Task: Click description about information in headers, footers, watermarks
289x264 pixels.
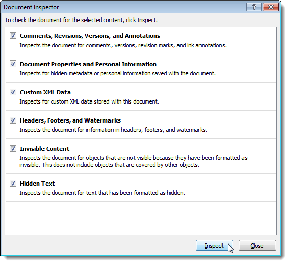Action: point(114,130)
